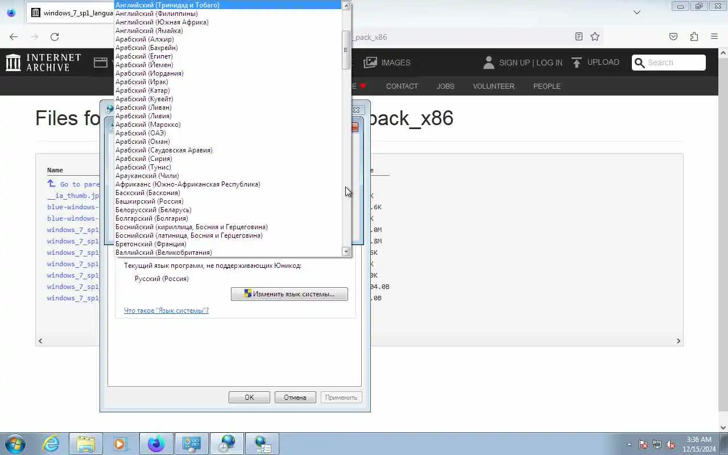Open Что такое "Язык системы"? link
The image size is (728, 455).
click(166, 311)
